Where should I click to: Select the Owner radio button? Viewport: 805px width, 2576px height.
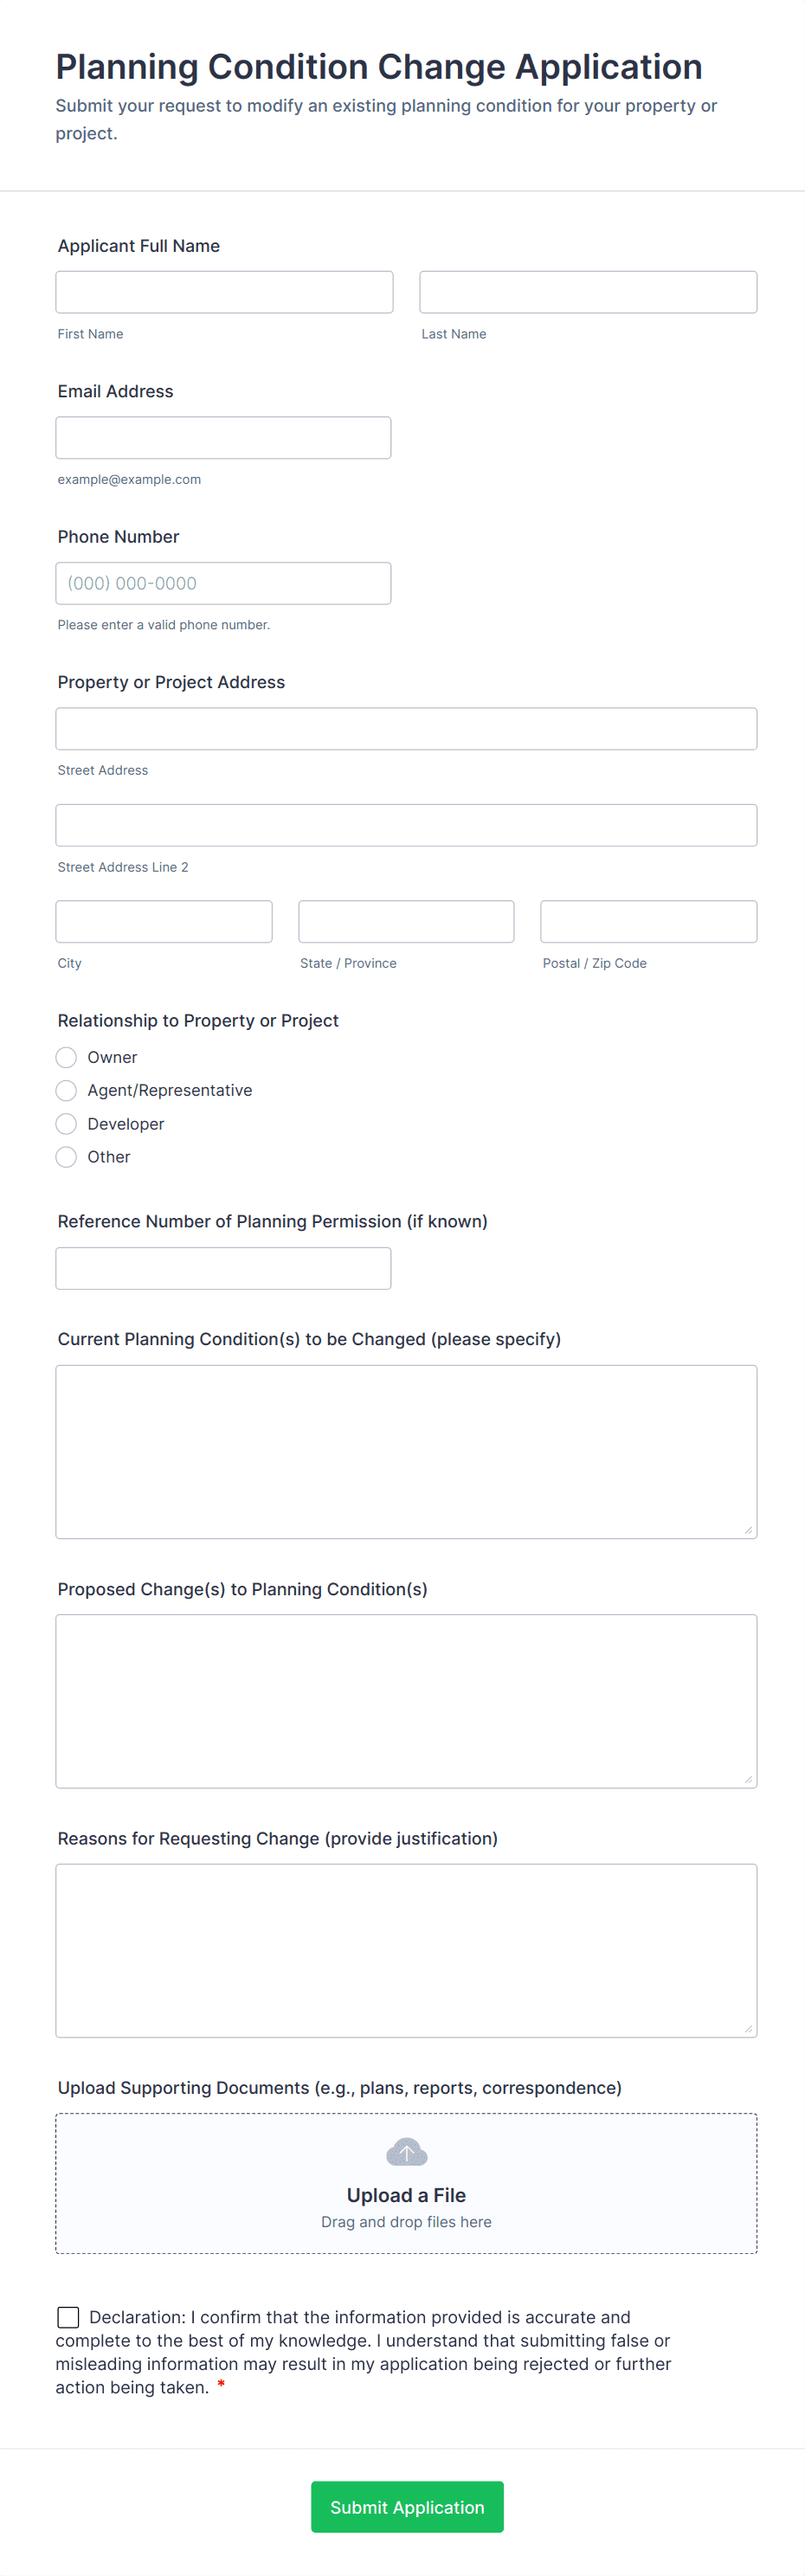[67, 1057]
